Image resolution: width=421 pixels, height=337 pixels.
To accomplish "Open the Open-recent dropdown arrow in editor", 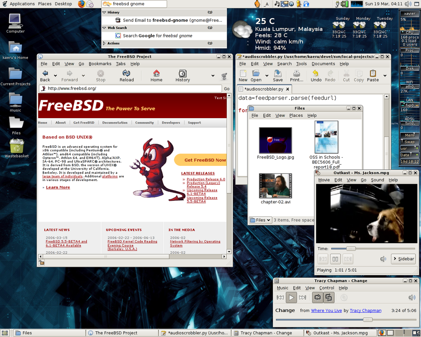I will tap(266, 76).
